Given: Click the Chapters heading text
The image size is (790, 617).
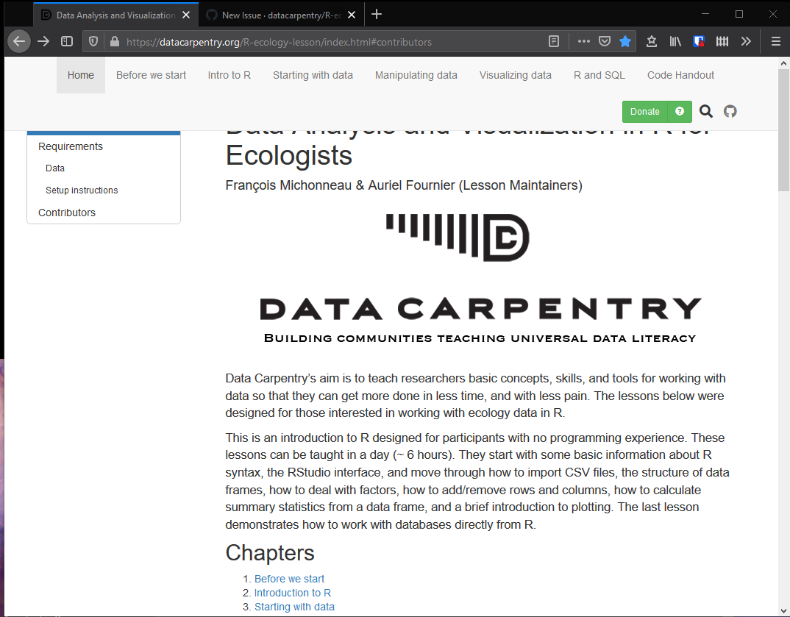Looking at the screenshot, I should pyautogui.click(x=270, y=552).
